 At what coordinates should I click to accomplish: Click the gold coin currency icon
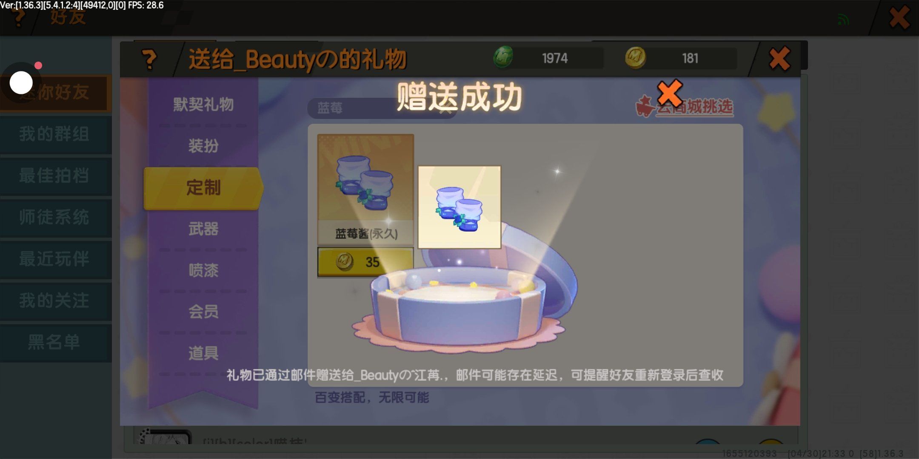coord(635,58)
